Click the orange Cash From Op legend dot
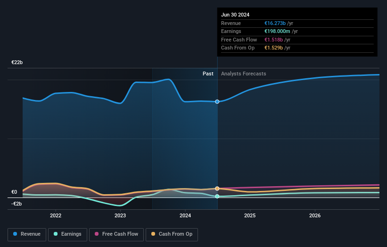The height and width of the screenshot is (247, 387). (153, 234)
